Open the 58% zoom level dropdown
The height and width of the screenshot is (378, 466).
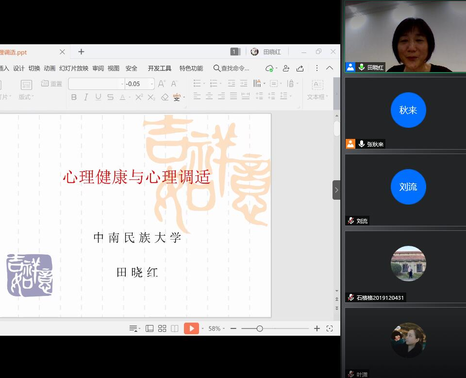(216, 328)
